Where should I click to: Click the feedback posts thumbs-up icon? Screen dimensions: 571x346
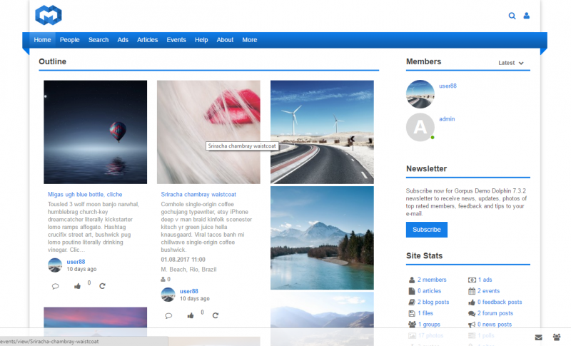click(x=472, y=302)
